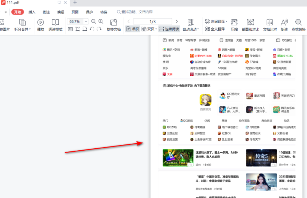
Task: Enable 双页 two-page view
Action: click(148, 29)
